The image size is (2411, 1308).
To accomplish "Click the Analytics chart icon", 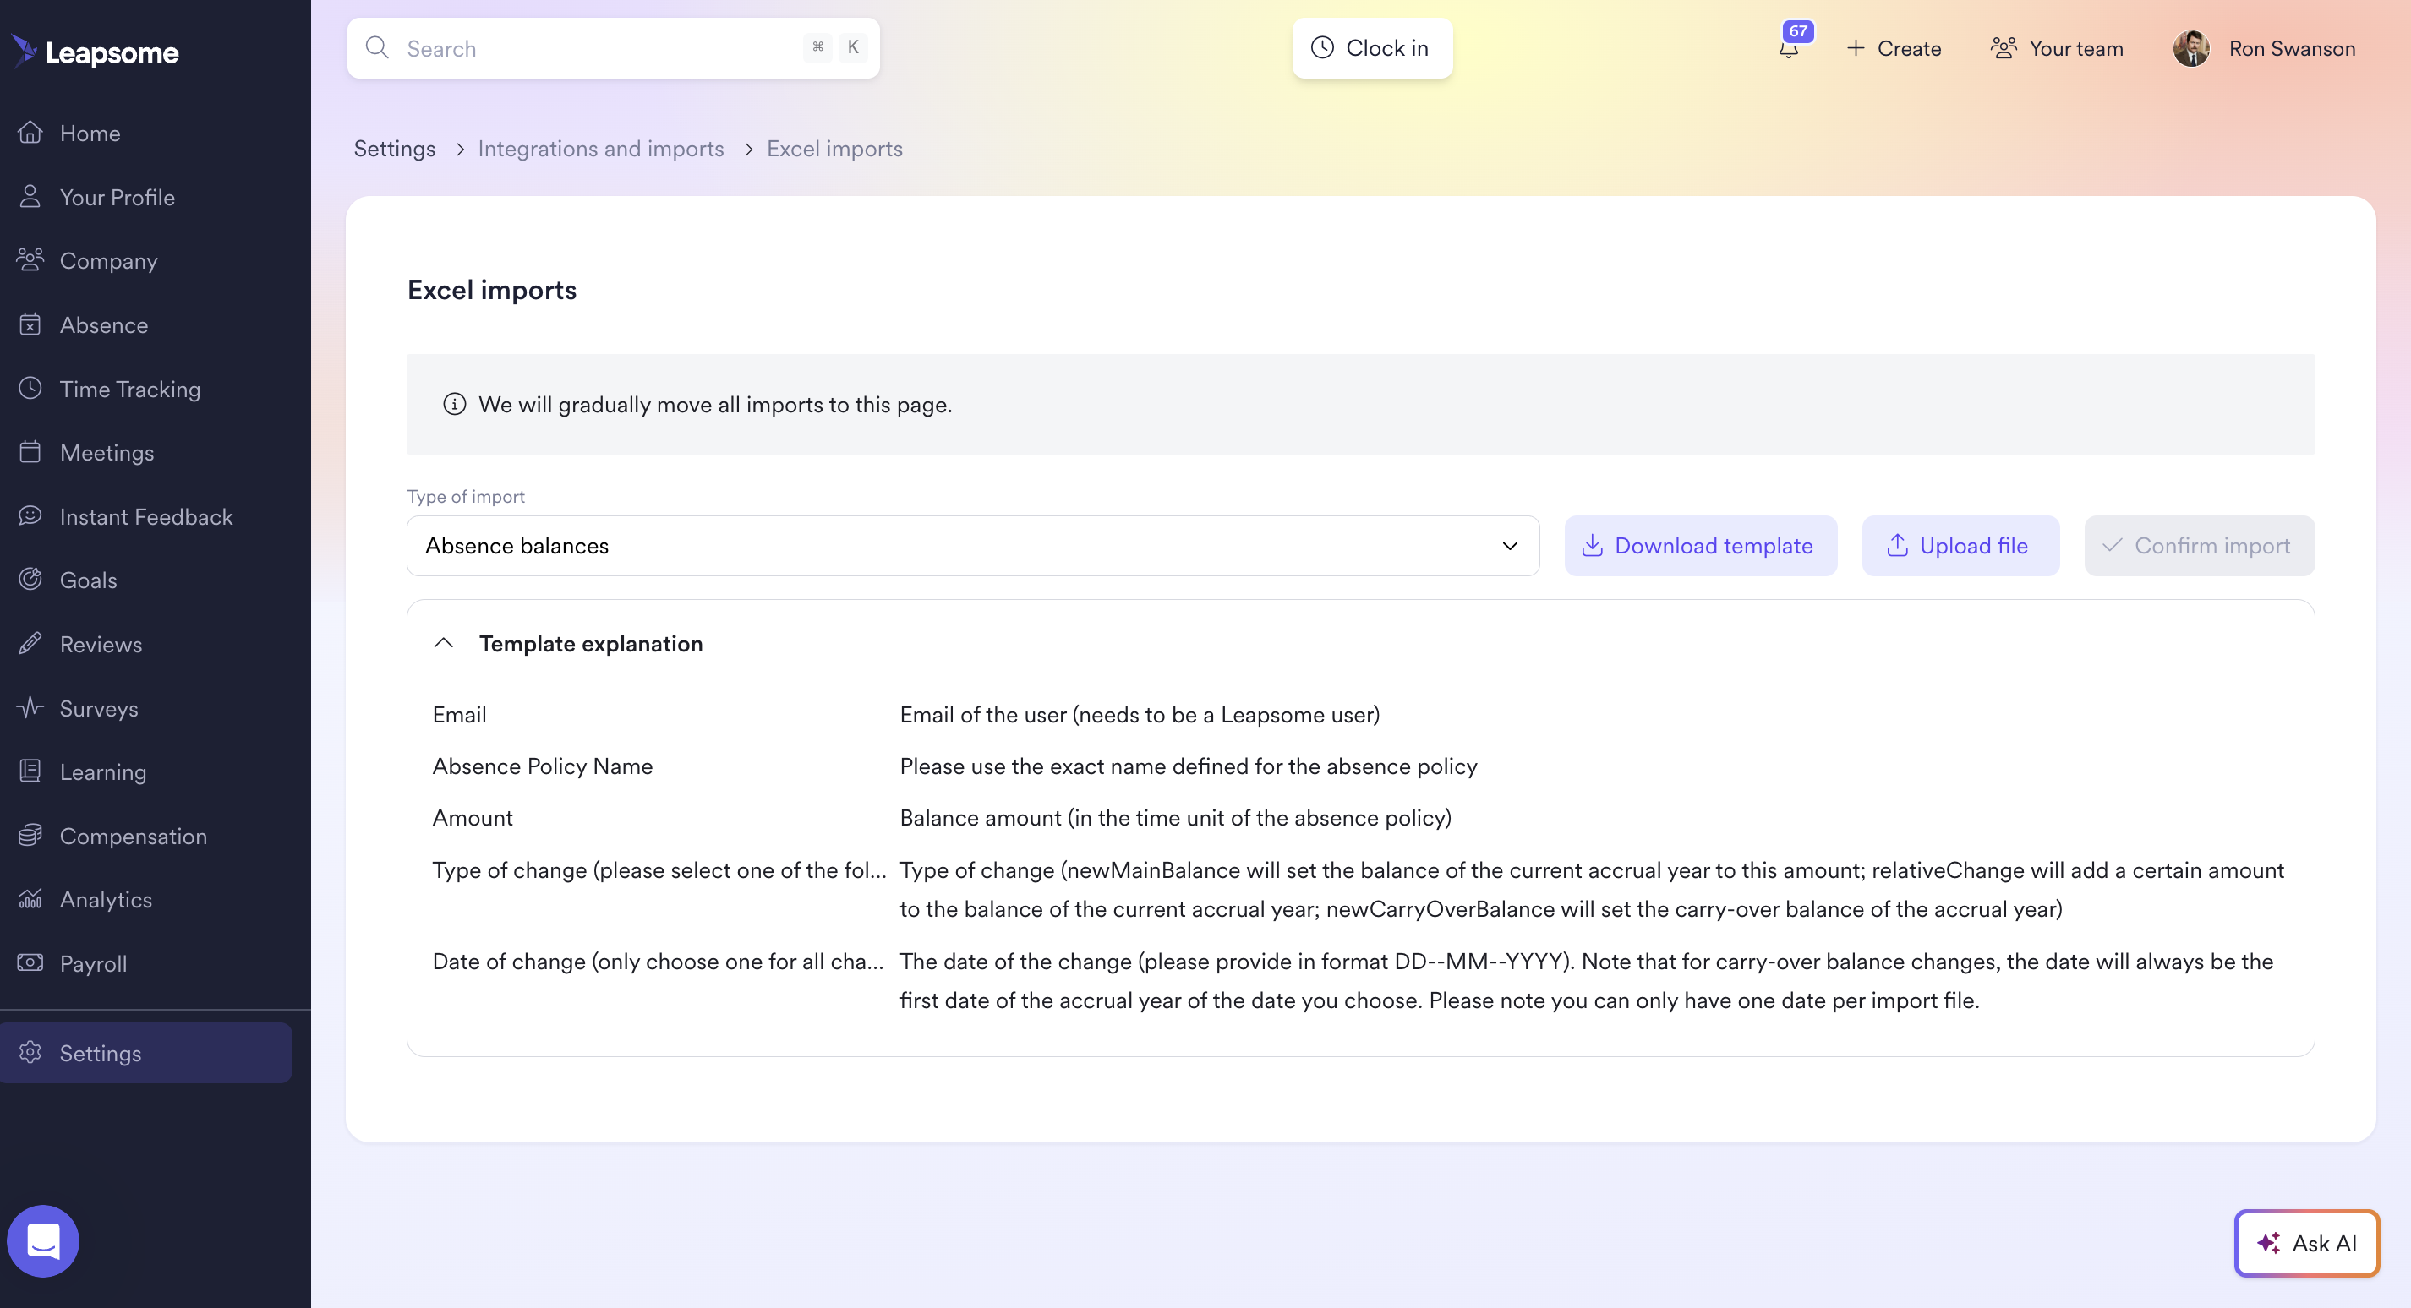I will (30, 899).
